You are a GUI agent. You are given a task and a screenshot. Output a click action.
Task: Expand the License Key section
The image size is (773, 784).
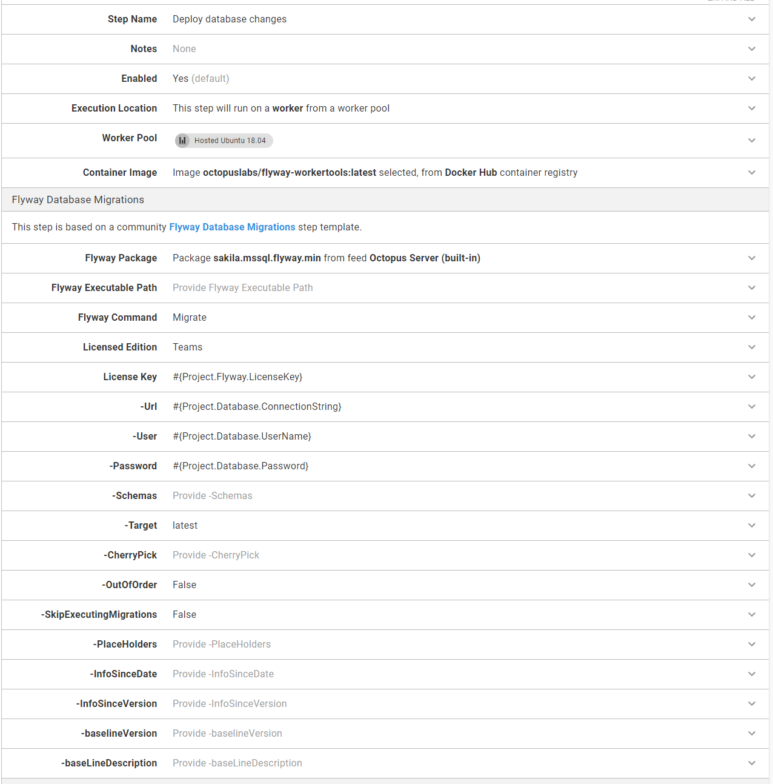[x=752, y=377]
